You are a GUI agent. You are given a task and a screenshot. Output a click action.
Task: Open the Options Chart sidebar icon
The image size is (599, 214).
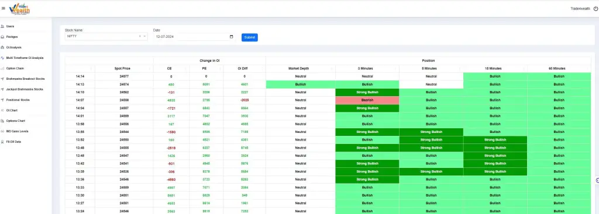click(x=3, y=121)
